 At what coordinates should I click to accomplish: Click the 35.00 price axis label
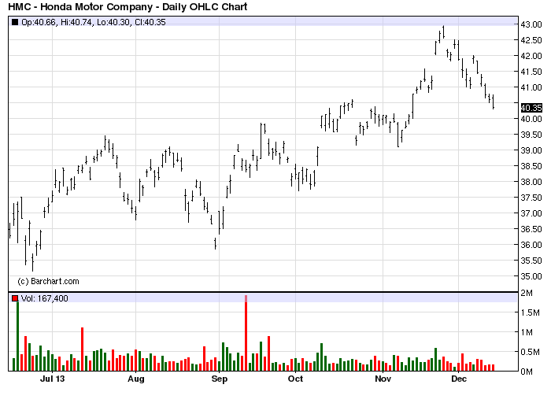[x=531, y=276]
